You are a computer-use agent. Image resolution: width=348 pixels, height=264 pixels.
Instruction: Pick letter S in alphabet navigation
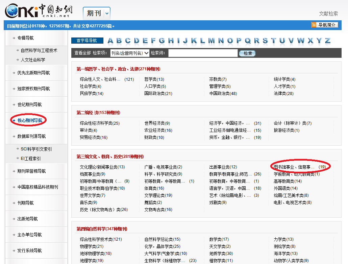[265, 41]
